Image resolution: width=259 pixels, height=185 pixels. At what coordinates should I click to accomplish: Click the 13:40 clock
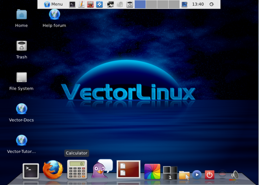coord(198,4)
